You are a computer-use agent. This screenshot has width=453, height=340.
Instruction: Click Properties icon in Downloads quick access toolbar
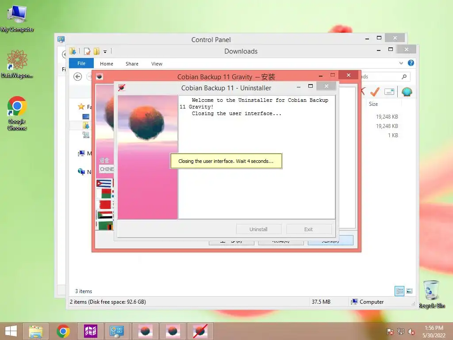tap(87, 51)
